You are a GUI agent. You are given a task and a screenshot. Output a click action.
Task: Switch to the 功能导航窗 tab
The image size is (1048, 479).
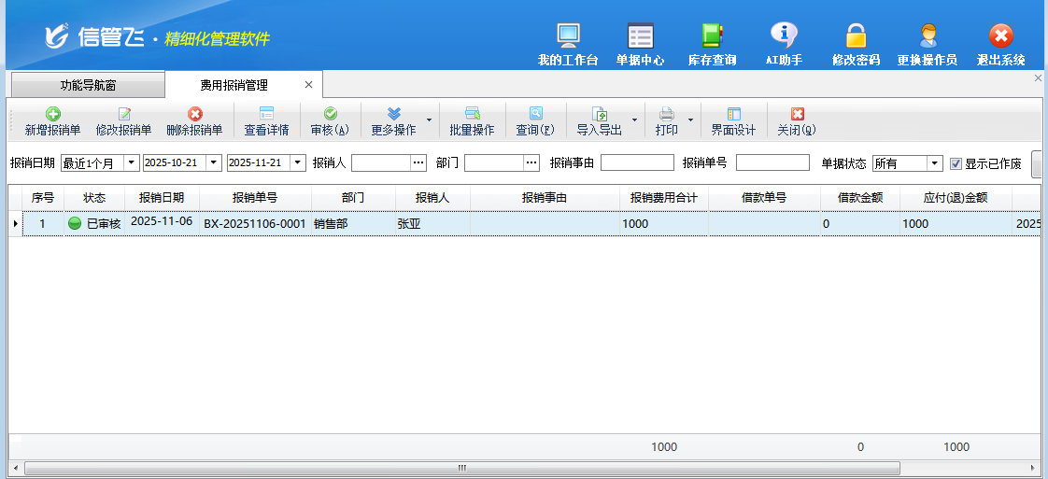(x=88, y=85)
